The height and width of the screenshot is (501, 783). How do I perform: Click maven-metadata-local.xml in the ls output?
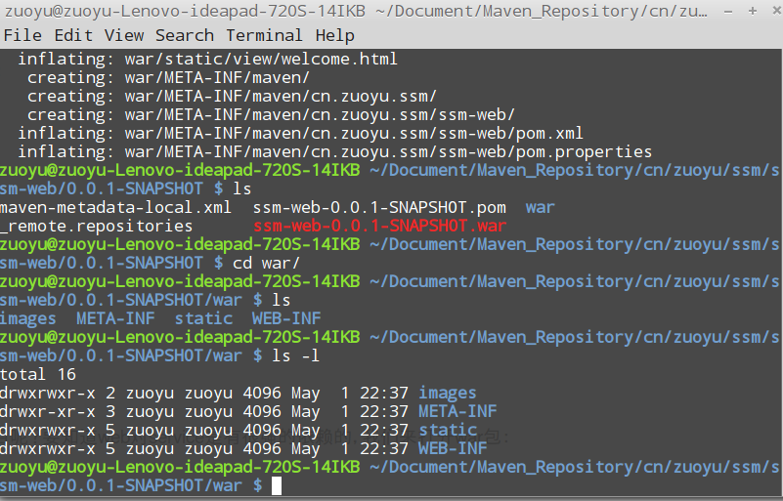pyautogui.click(x=115, y=207)
